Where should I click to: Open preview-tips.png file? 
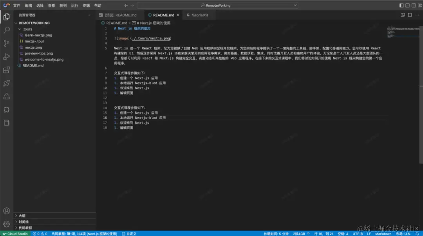(39, 53)
